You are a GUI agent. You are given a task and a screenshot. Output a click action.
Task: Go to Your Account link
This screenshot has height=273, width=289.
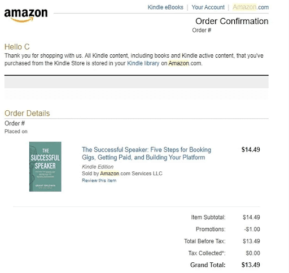[x=208, y=7]
